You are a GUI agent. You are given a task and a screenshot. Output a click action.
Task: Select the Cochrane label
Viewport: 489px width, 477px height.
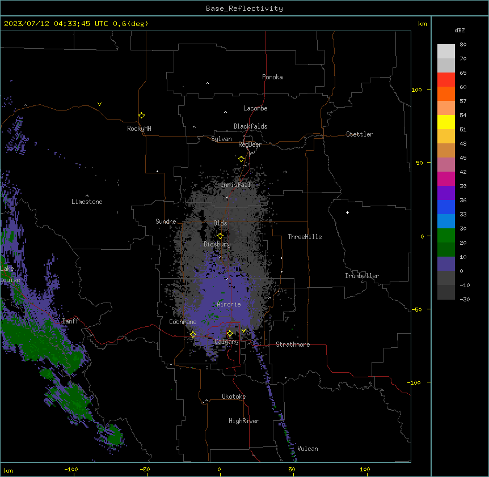[x=183, y=322]
